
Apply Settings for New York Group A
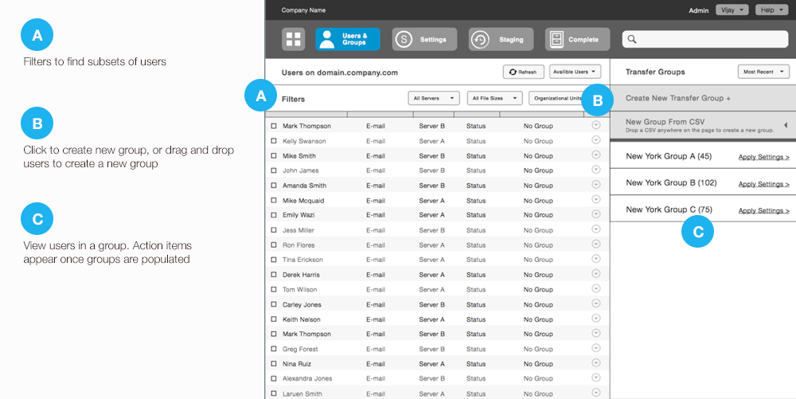coord(764,157)
